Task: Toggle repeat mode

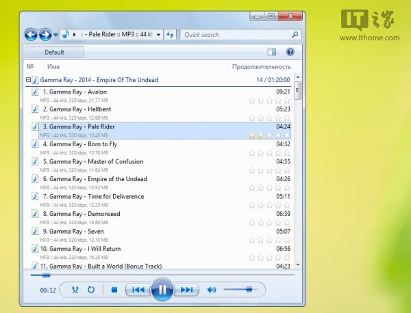Action: pos(91,290)
